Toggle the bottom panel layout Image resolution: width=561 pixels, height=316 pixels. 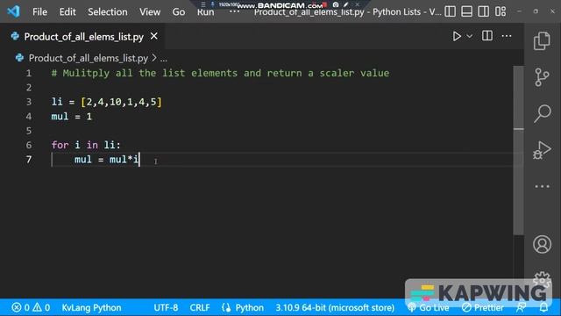pos(466,11)
